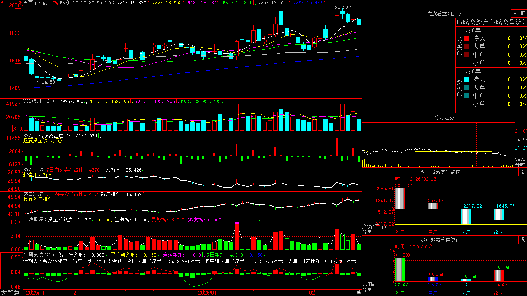Click the dark red 中单 buy-order color square
Screen dimensions: 527x296
click(466, 55)
